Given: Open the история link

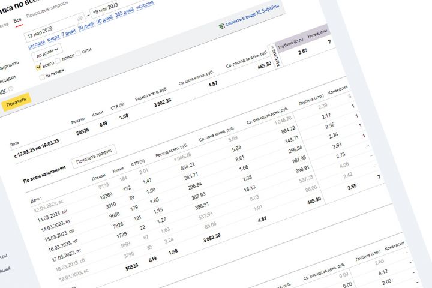Looking at the screenshot, I should (145, 6).
